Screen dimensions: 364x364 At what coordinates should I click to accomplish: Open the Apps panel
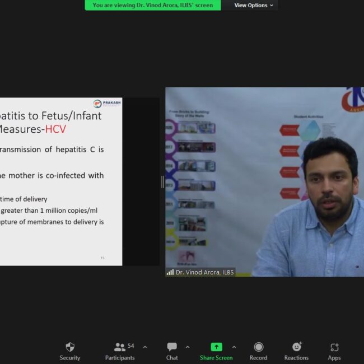pyautogui.click(x=334, y=351)
